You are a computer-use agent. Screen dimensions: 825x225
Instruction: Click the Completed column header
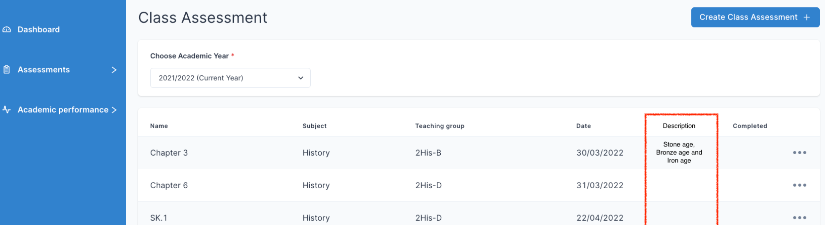pos(750,126)
